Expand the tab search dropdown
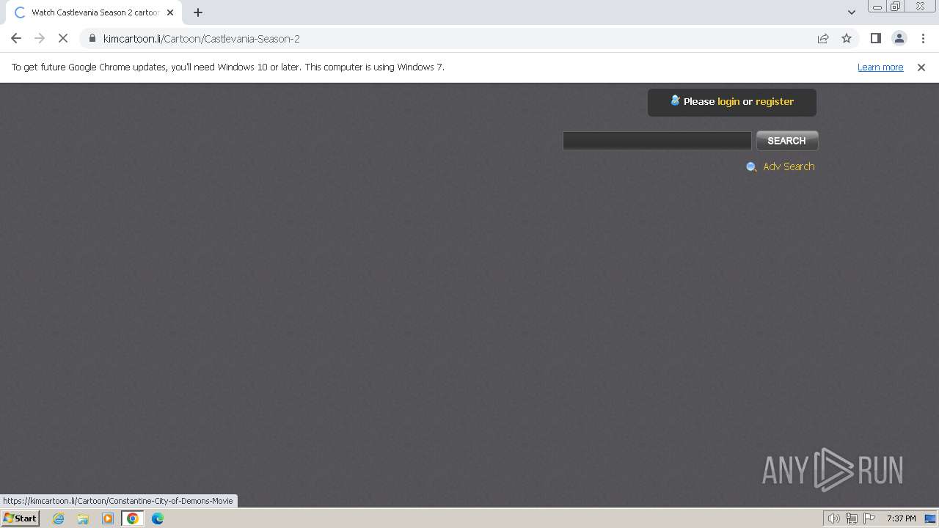 point(851,12)
